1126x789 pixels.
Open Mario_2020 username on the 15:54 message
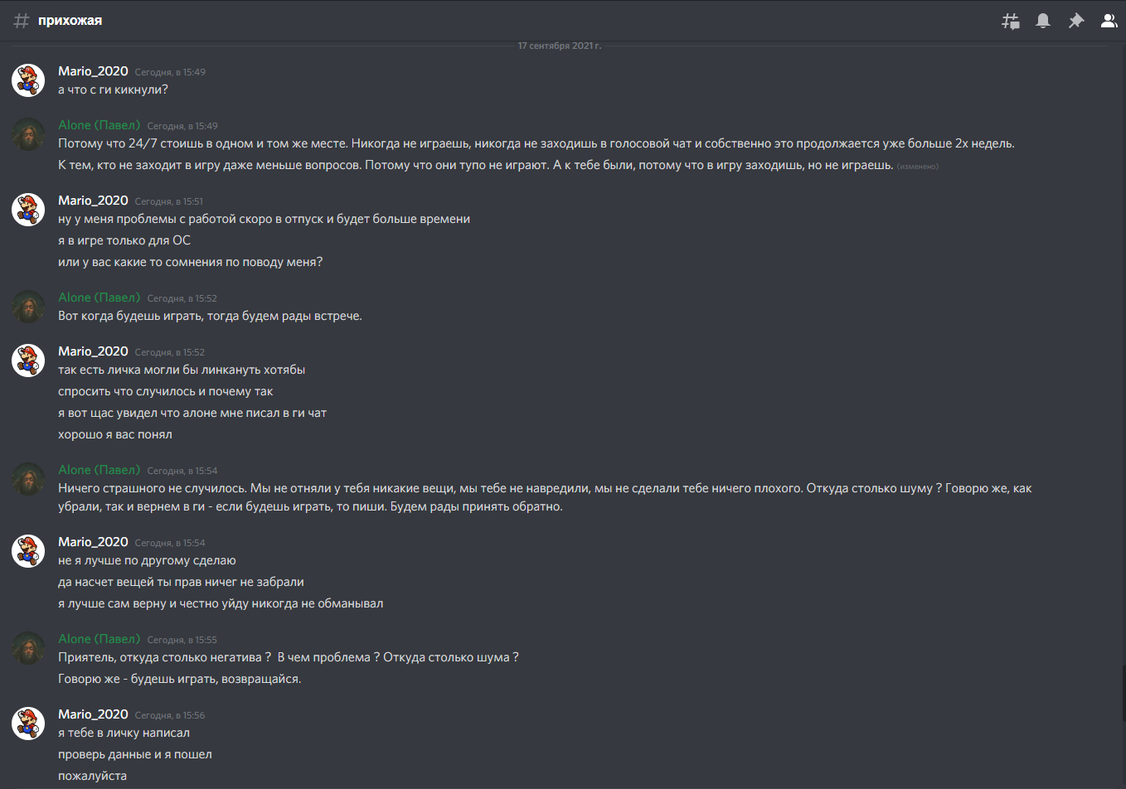(x=93, y=542)
